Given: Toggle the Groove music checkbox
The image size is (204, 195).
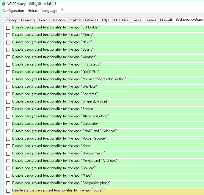Looking at the screenshot, I should tap(8, 154).
